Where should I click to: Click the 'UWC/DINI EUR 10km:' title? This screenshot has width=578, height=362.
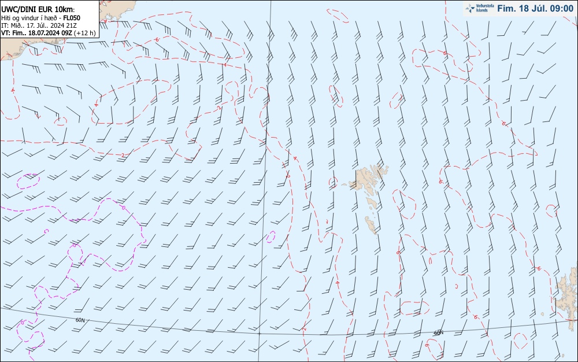tap(38, 10)
